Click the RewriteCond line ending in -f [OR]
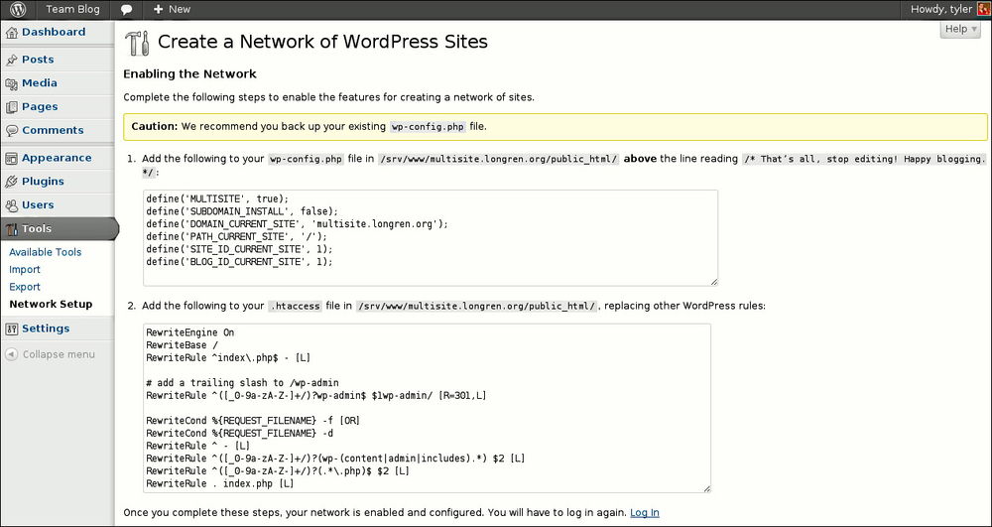992x527 pixels. [x=253, y=421]
